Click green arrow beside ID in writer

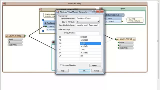pos(118,45)
